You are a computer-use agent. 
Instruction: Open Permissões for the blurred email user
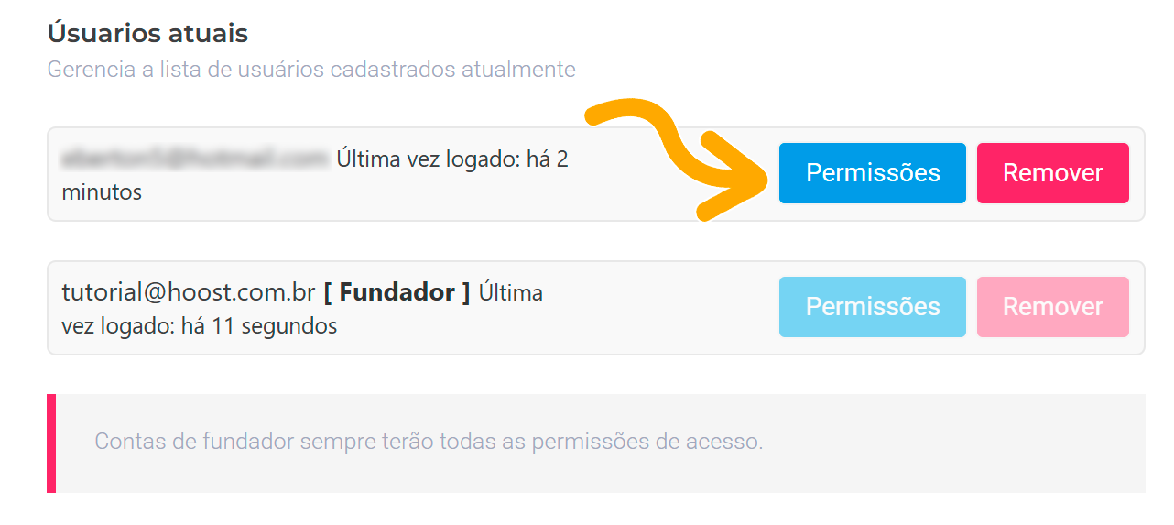pos(872,173)
